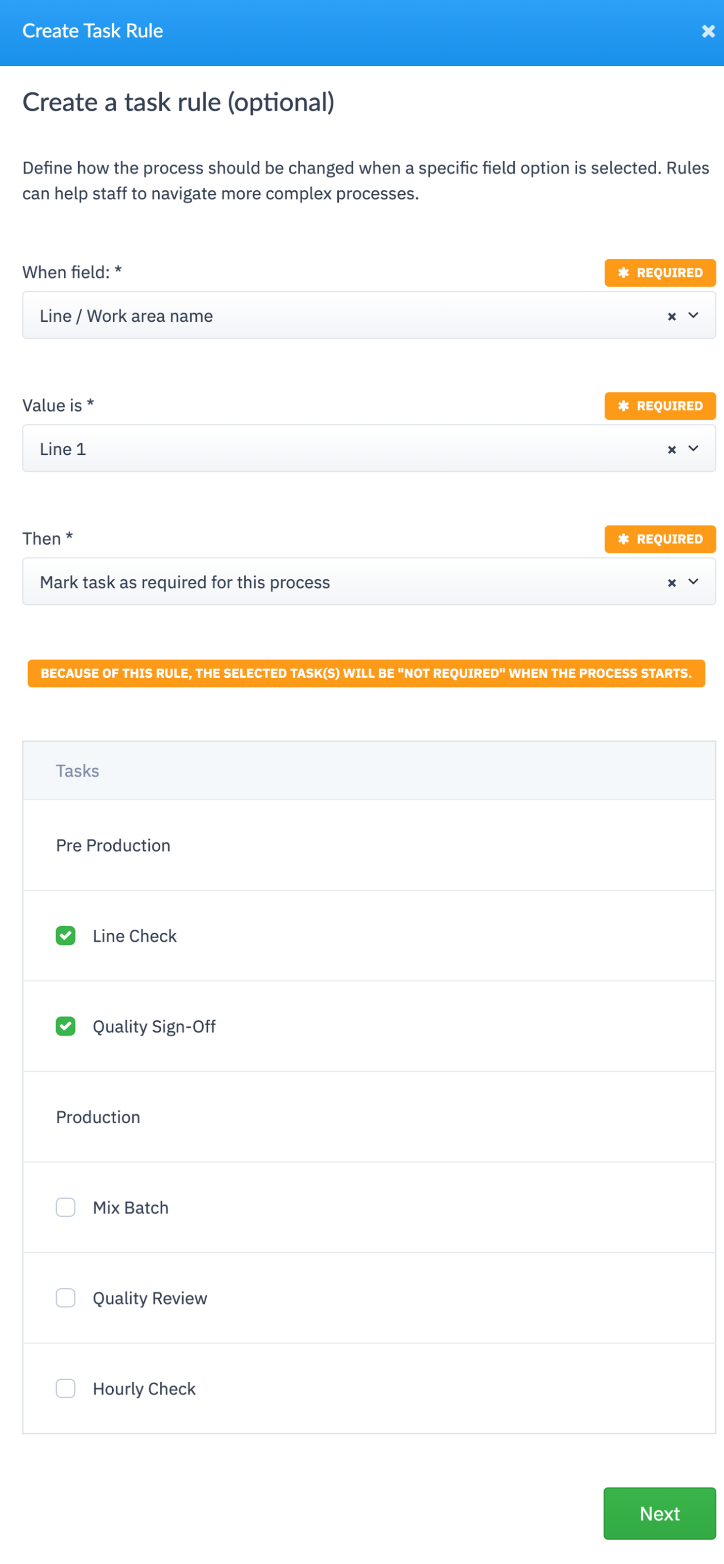The image size is (724, 1564).
Task: Select the Hourly Check checkbox
Action: 66,1388
